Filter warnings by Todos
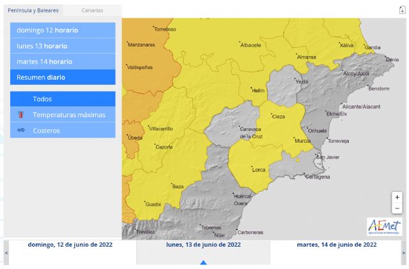This screenshot has width=409, height=269. coord(63,99)
